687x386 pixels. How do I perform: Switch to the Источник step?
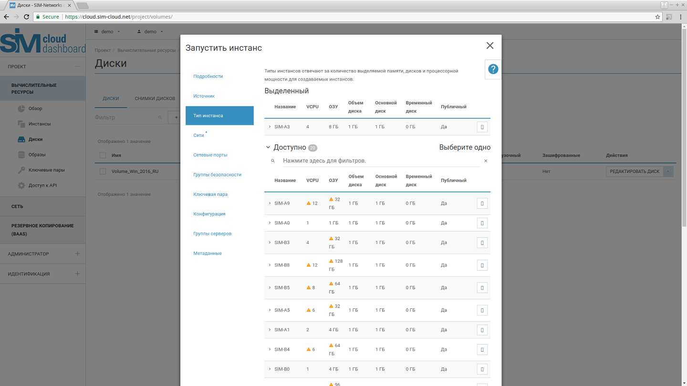point(204,96)
